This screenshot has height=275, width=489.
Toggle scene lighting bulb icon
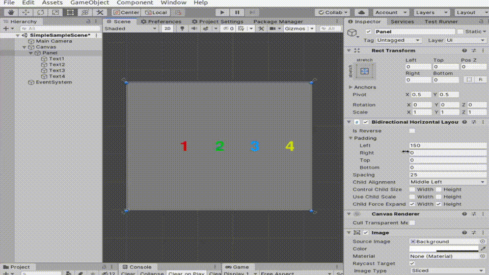182,29
